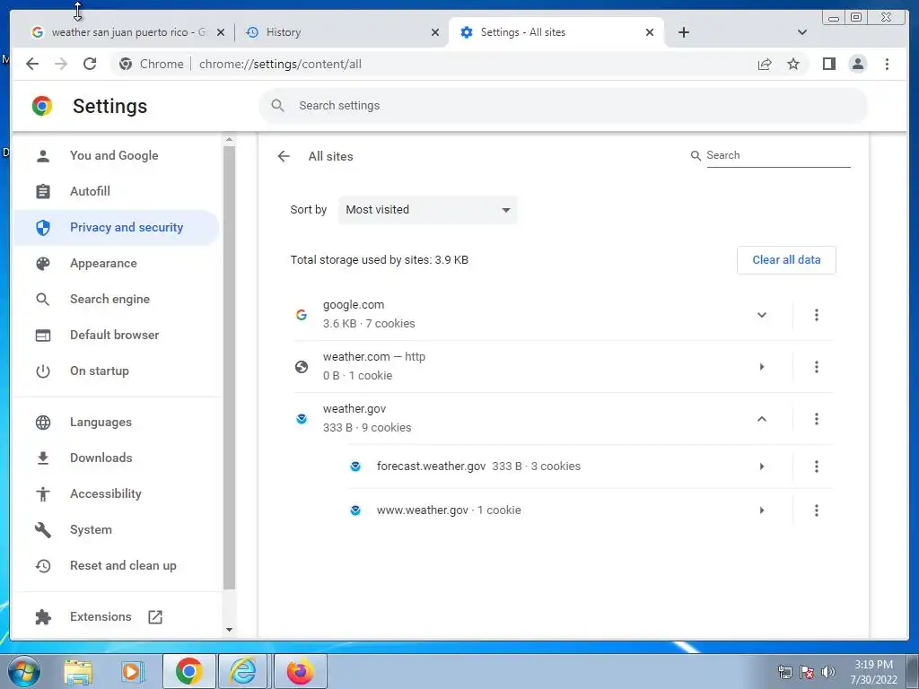Bookmark this page with the star icon
The height and width of the screenshot is (689, 919).
[x=793, y=64]
